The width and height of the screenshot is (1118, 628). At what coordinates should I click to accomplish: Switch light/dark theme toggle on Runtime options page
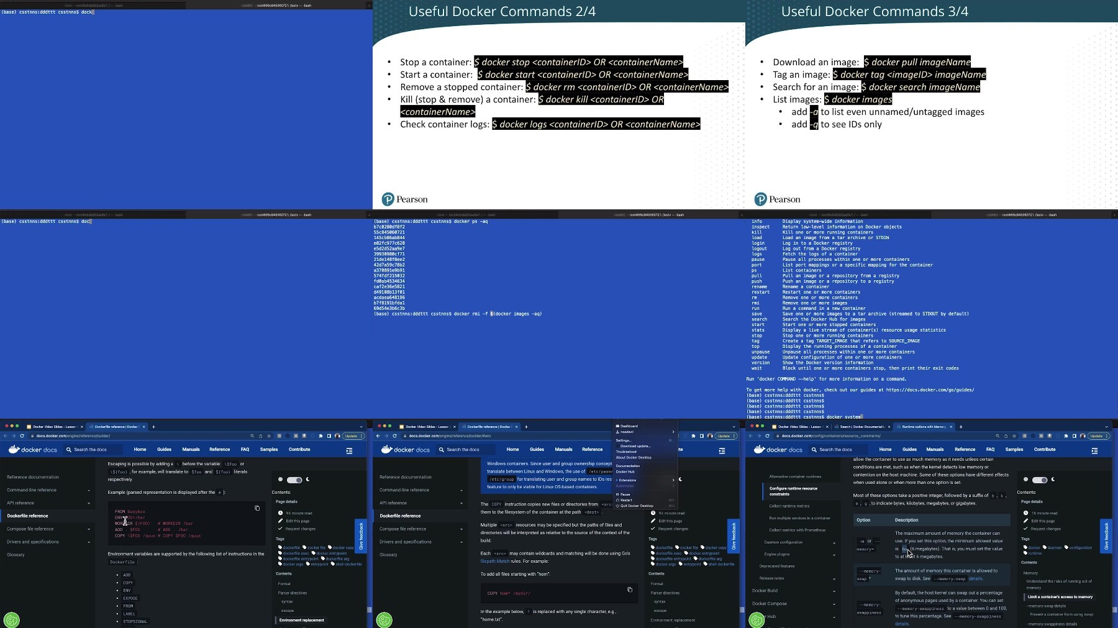1040,480
